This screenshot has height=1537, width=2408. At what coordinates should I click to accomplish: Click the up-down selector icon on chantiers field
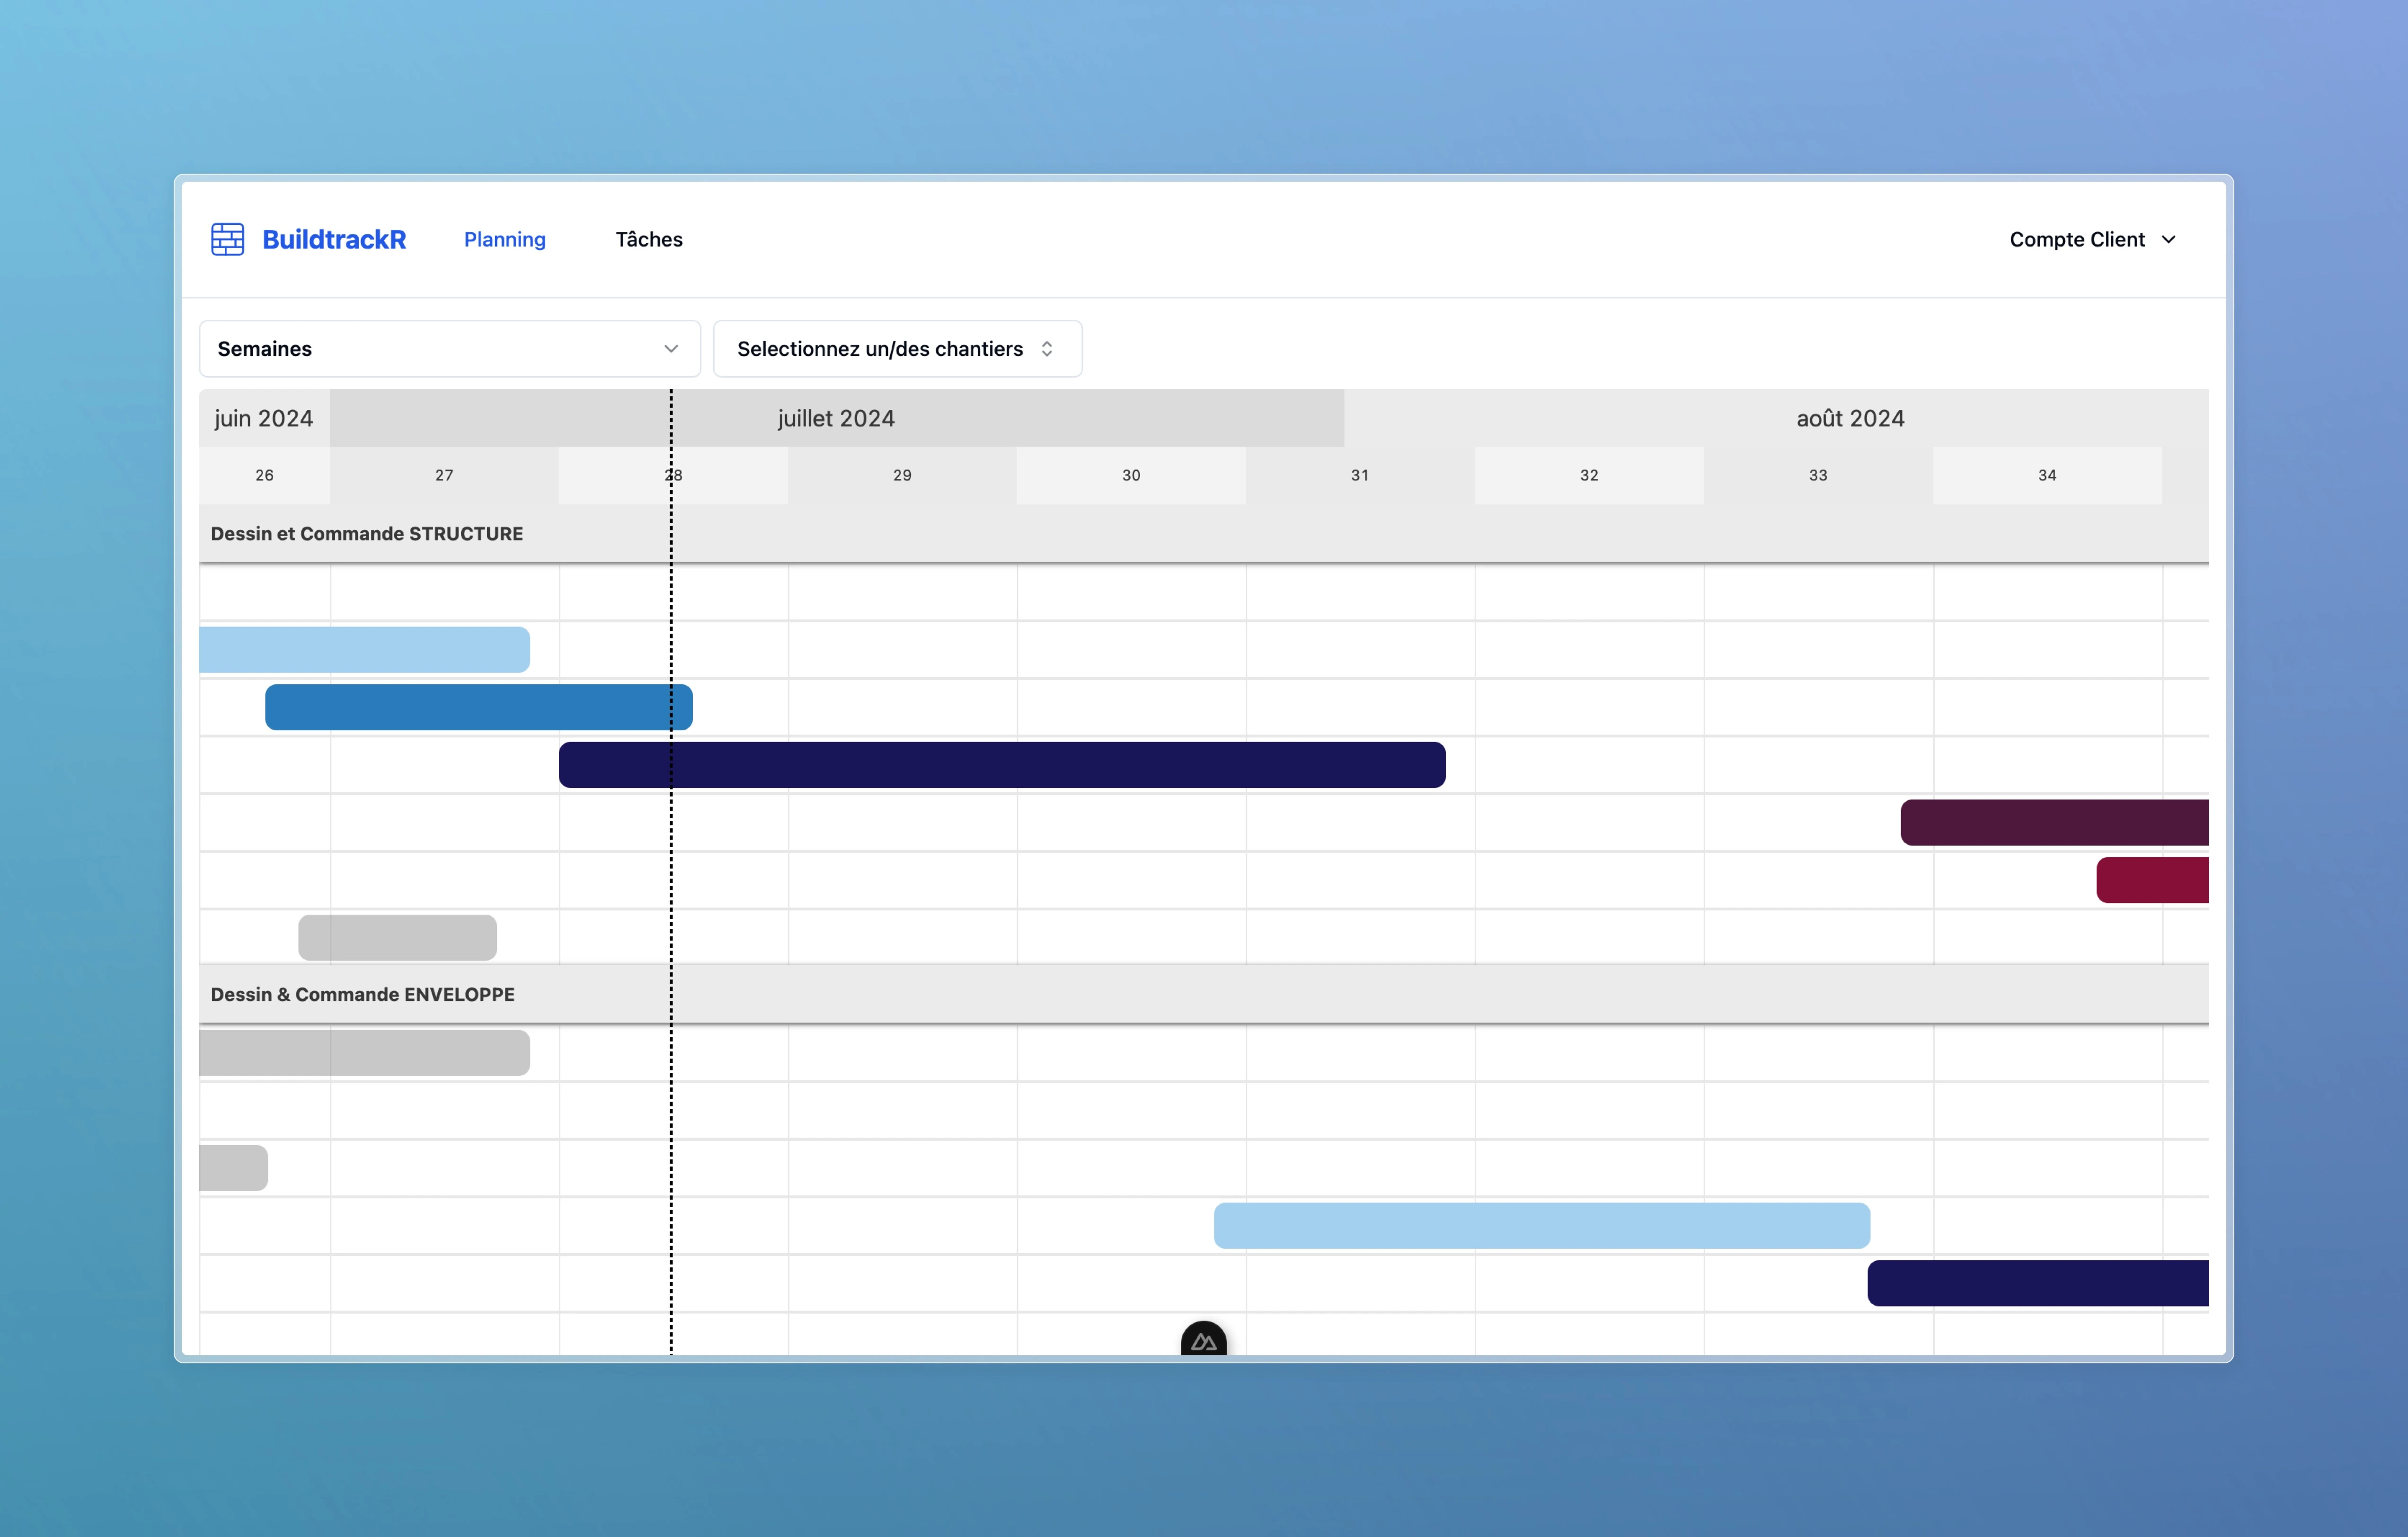[1048, 348]
